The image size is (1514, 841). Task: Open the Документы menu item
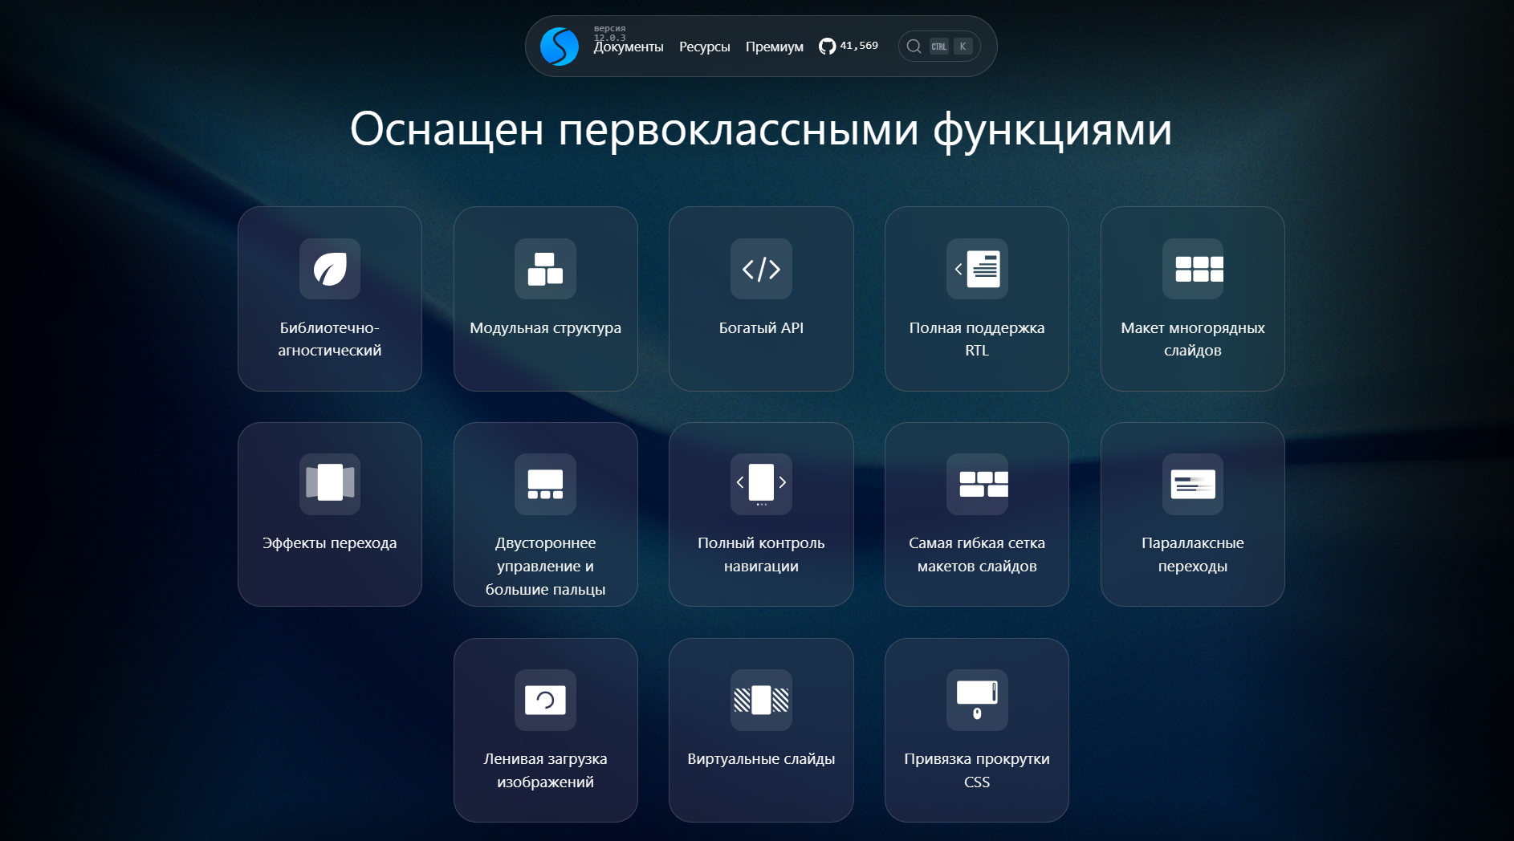[x=628, y=47]
